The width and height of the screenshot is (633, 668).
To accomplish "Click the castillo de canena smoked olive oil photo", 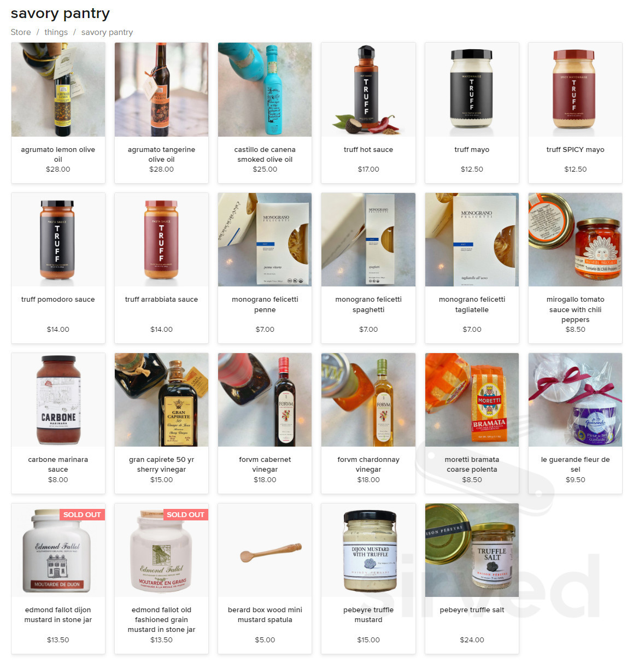I will point(265,90).
